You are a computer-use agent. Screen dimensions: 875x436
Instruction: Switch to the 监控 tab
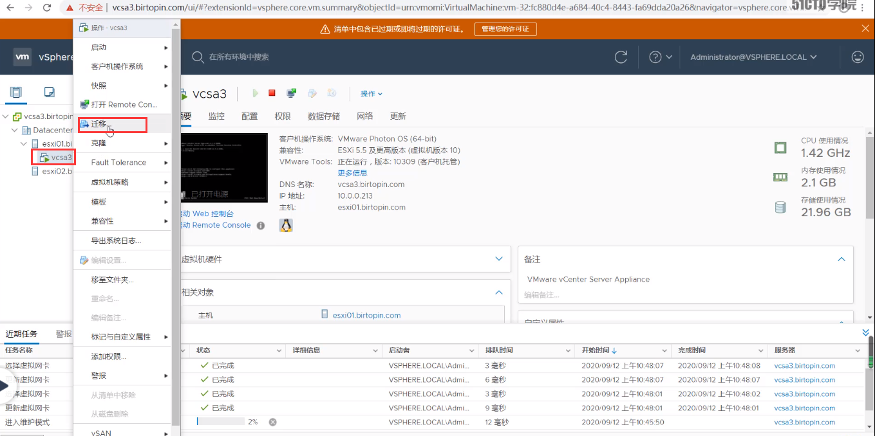[216, 116]
